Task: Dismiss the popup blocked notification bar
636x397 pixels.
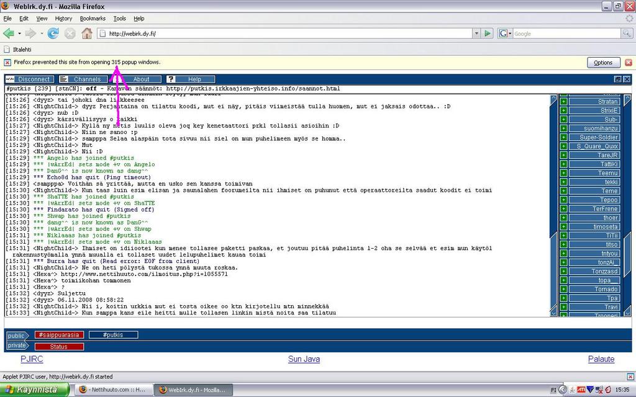Action: pyautogui.click(x=628, y=63)
